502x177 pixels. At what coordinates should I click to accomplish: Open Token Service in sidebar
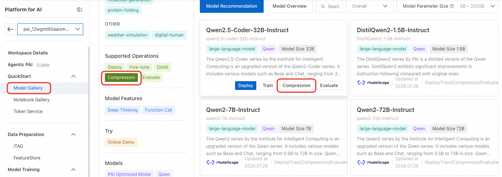click(x=28, y=112)
